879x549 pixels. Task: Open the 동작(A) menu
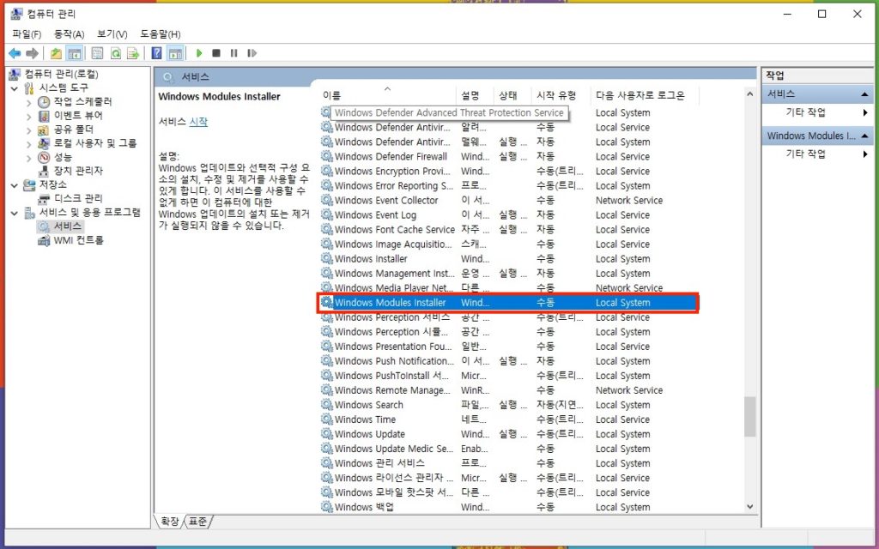click(69, 34)
